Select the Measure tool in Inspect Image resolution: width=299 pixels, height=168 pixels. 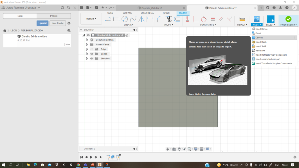(x=242, y=19)
